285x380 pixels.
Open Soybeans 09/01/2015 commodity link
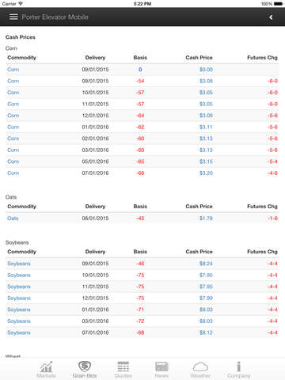(x=19, y=264)
